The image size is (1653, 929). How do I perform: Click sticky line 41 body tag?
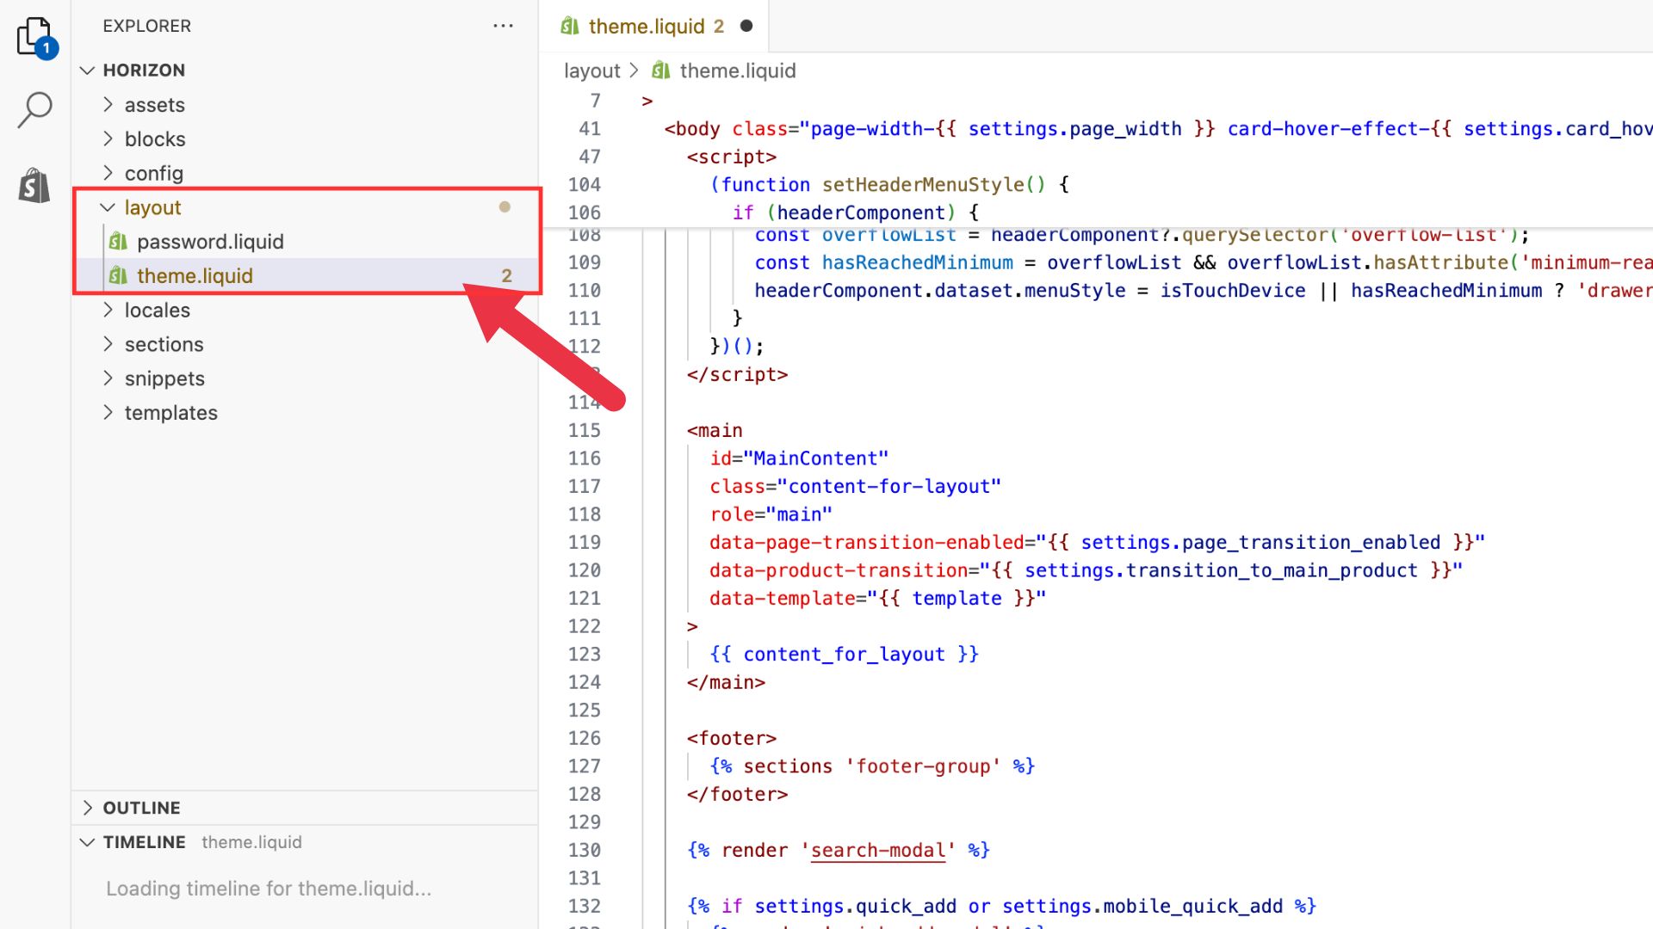point(1158,129)
